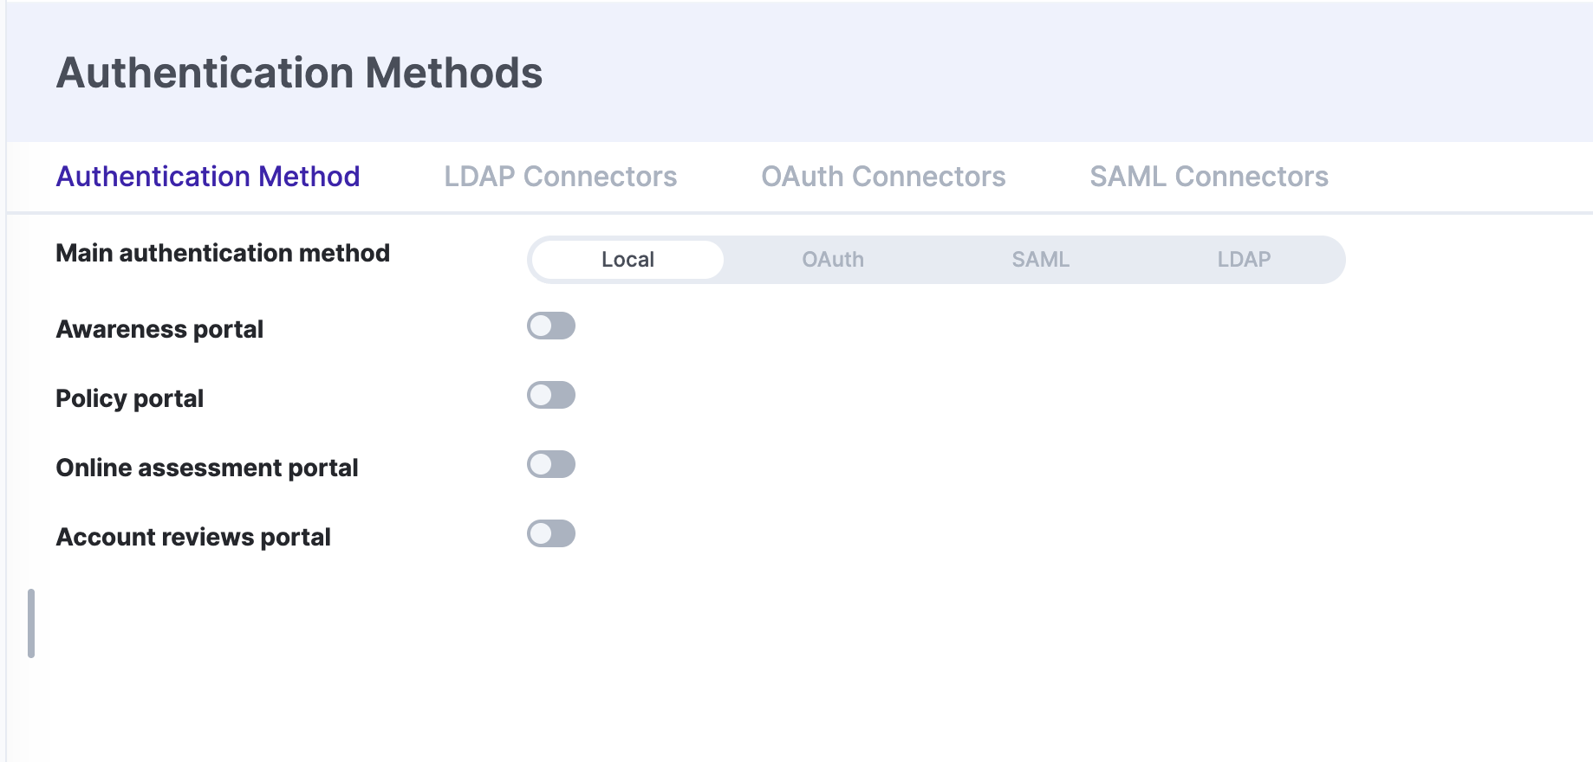The width and height of the screenshot is (1593, 762).
Task: Click the Account reviews portal label
Action: point(193,537)
